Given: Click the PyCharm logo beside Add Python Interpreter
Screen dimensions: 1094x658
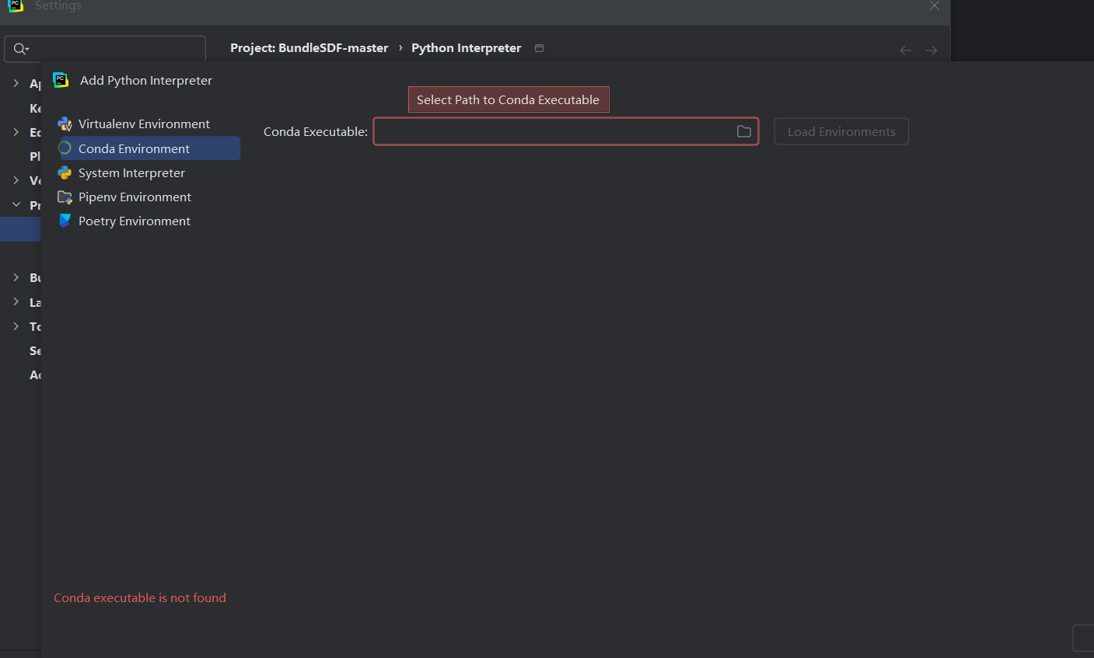Looking at the screenshot, I should (x=61, y=80).
